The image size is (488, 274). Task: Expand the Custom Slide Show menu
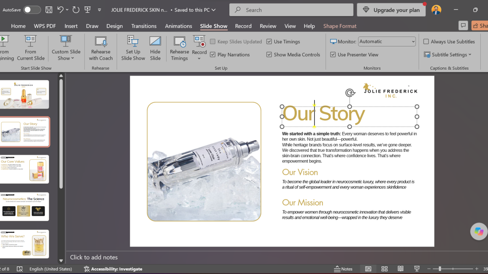point(66,48)
